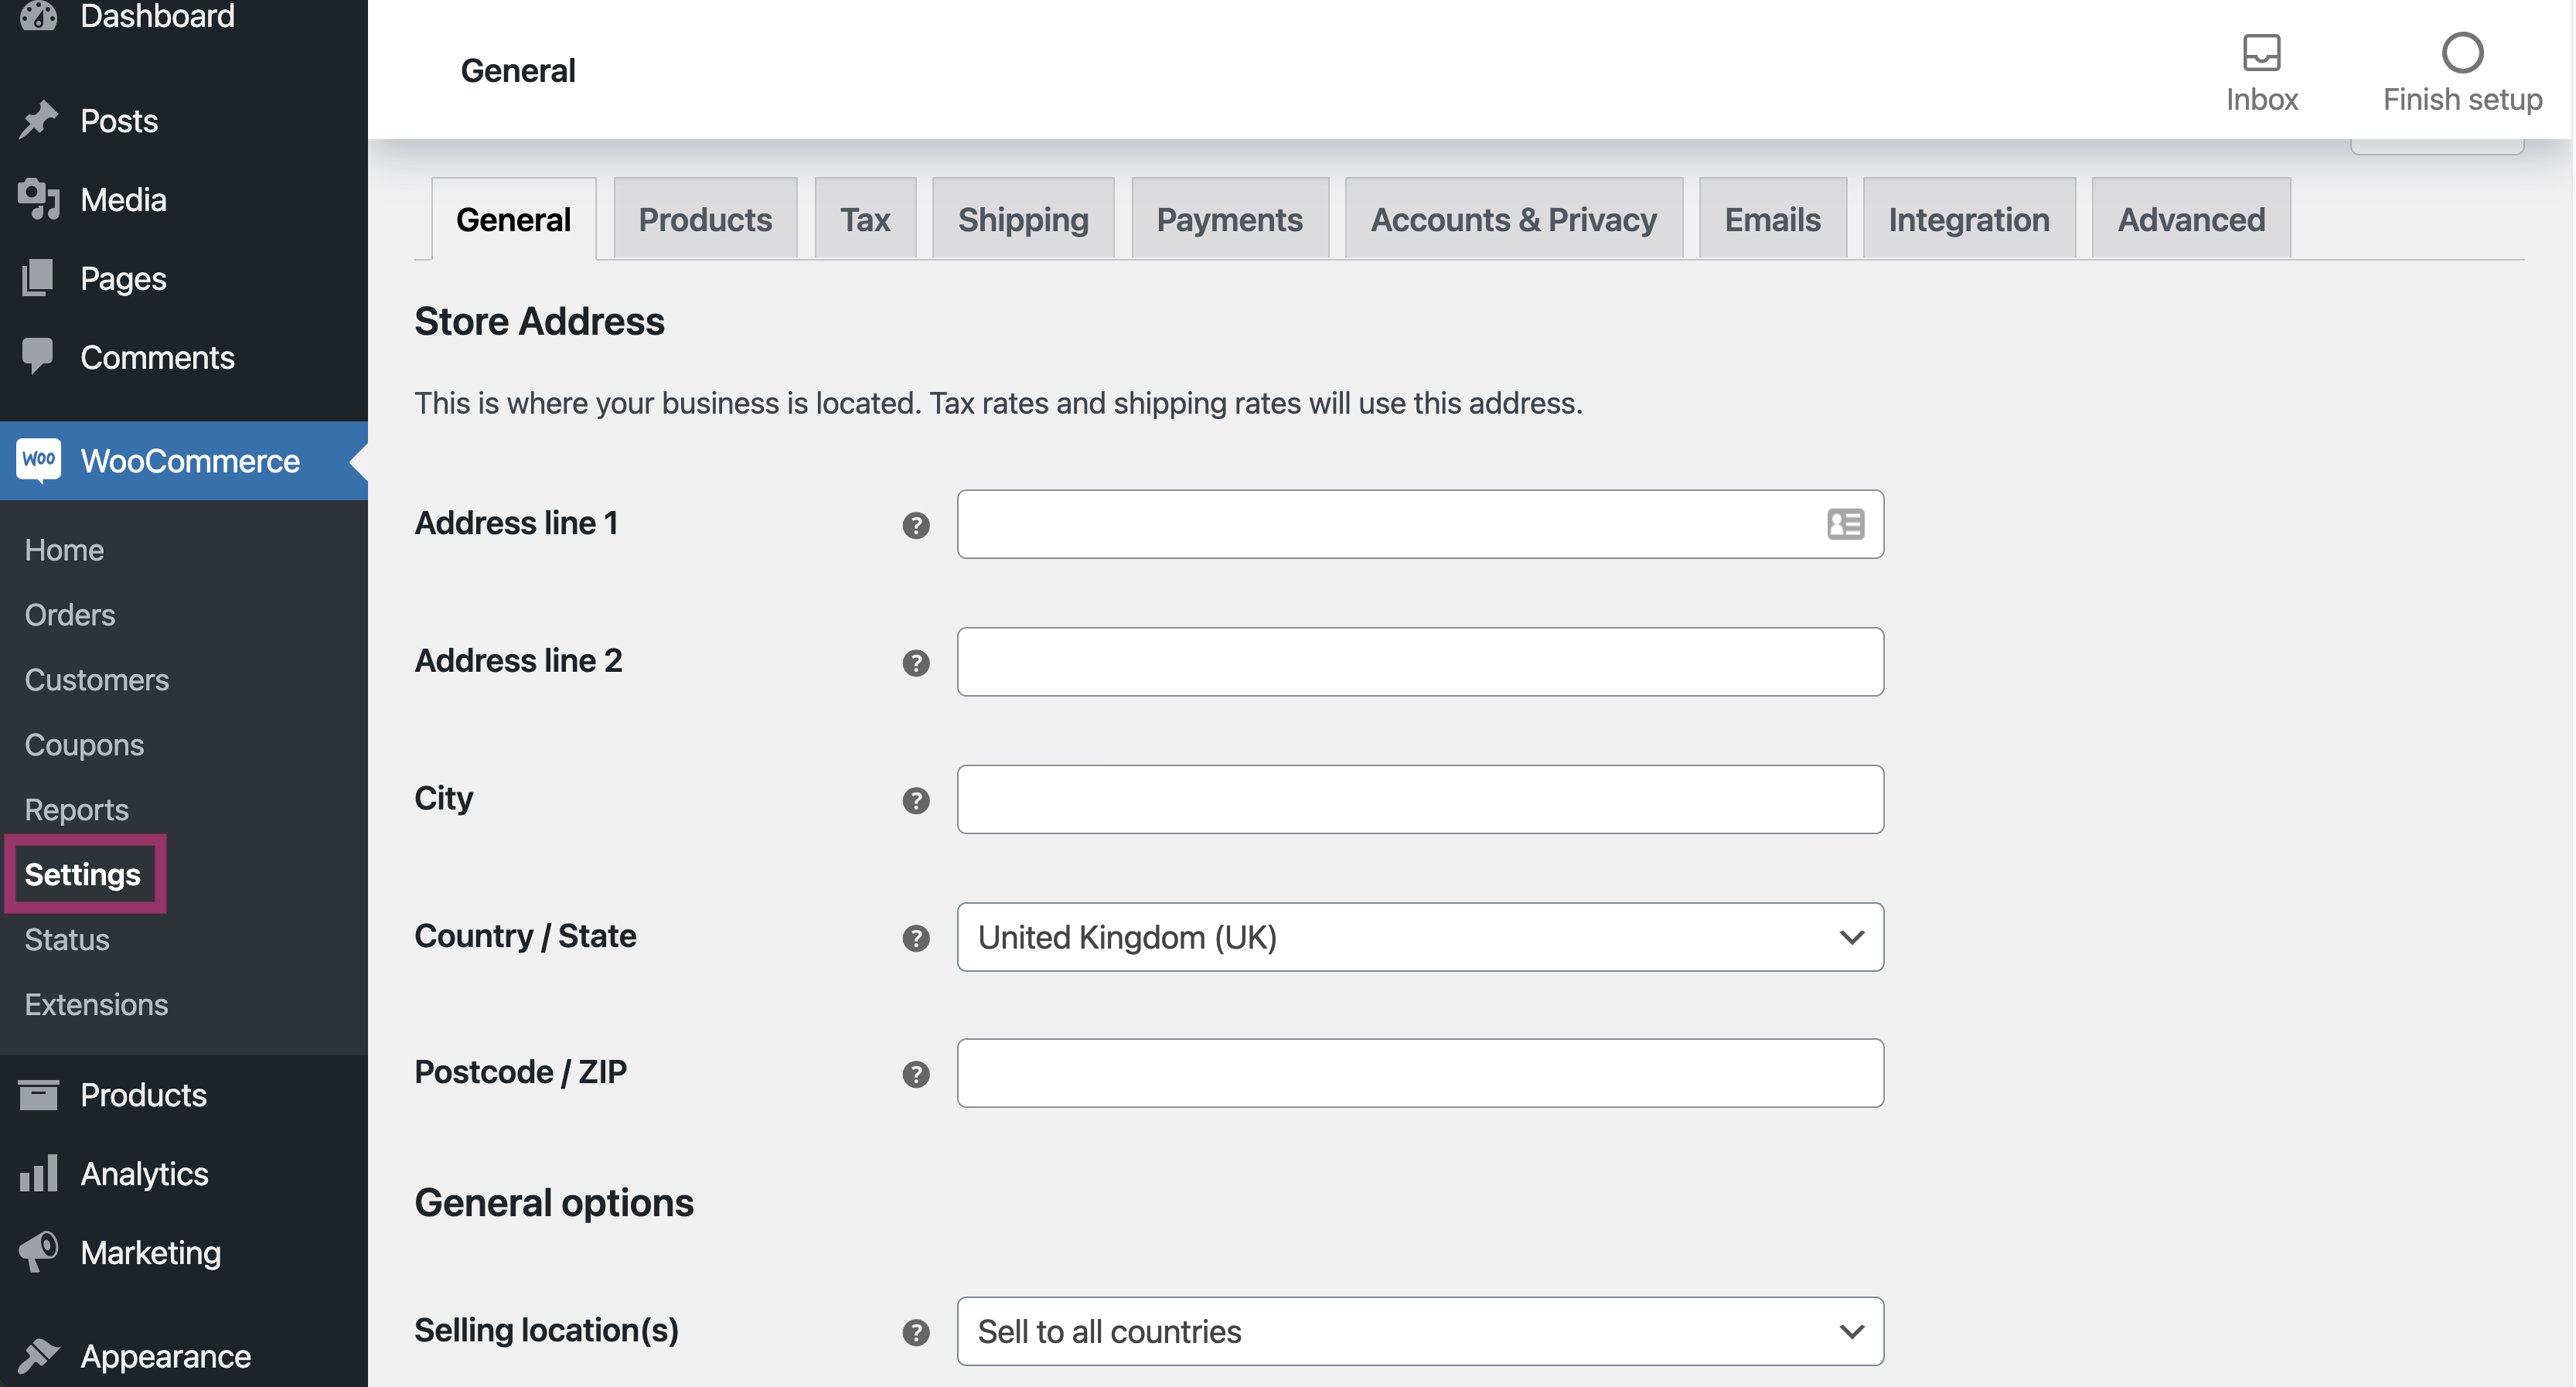This screenshot has height=1387, width=2576.
Task: Open Coupons in WooCommerce submenu
Action: click(x=84, y=744)
